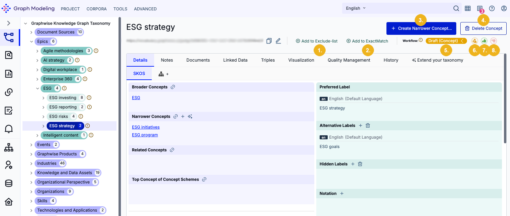Expand the Document Sources tree node
This screenshot has height=216, width=510.
click(31, 32)
